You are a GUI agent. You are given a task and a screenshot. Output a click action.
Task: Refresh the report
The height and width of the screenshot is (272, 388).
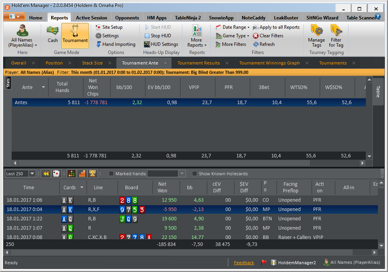264,44
